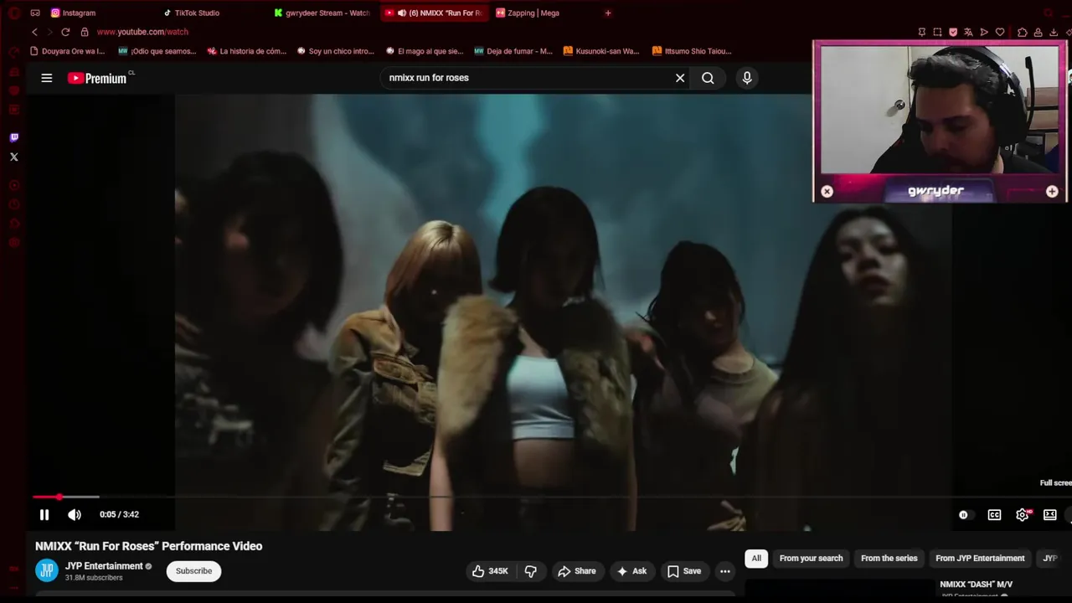Viewport: 1072px width, 603px height.
Task: Open more actions three-dot menu
Action: (725, 571)
